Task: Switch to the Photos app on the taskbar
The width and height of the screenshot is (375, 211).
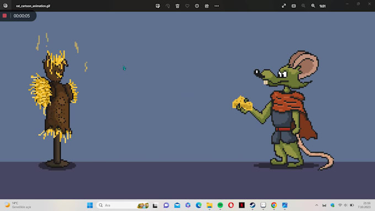Action: pos(285,205)
